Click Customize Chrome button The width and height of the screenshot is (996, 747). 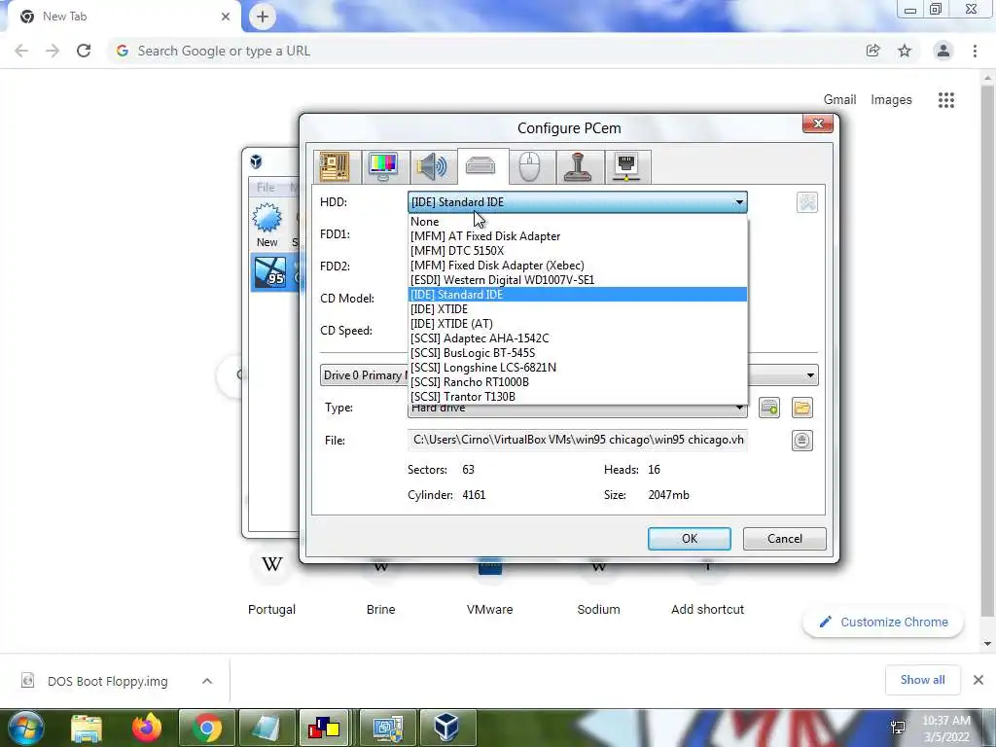883,622
